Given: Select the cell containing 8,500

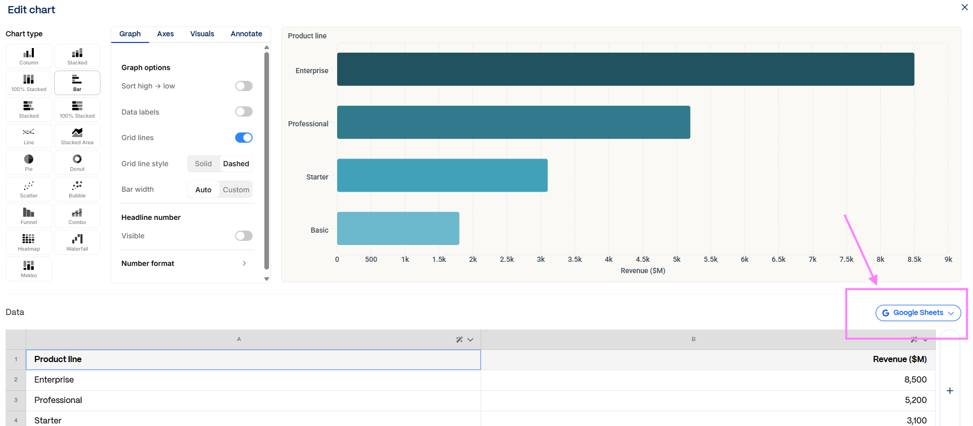Looking at the screenshot, I should coord(708,380).
